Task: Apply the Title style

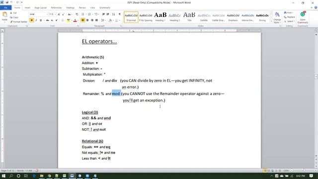Action: [189, 17]
